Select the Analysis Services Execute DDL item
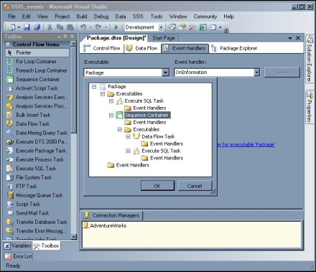This screenshot has width=316, height=272. [x=37, y=97]
